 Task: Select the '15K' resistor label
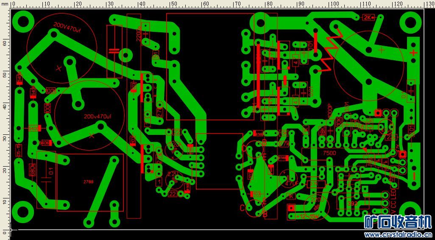tap(284, 133)
